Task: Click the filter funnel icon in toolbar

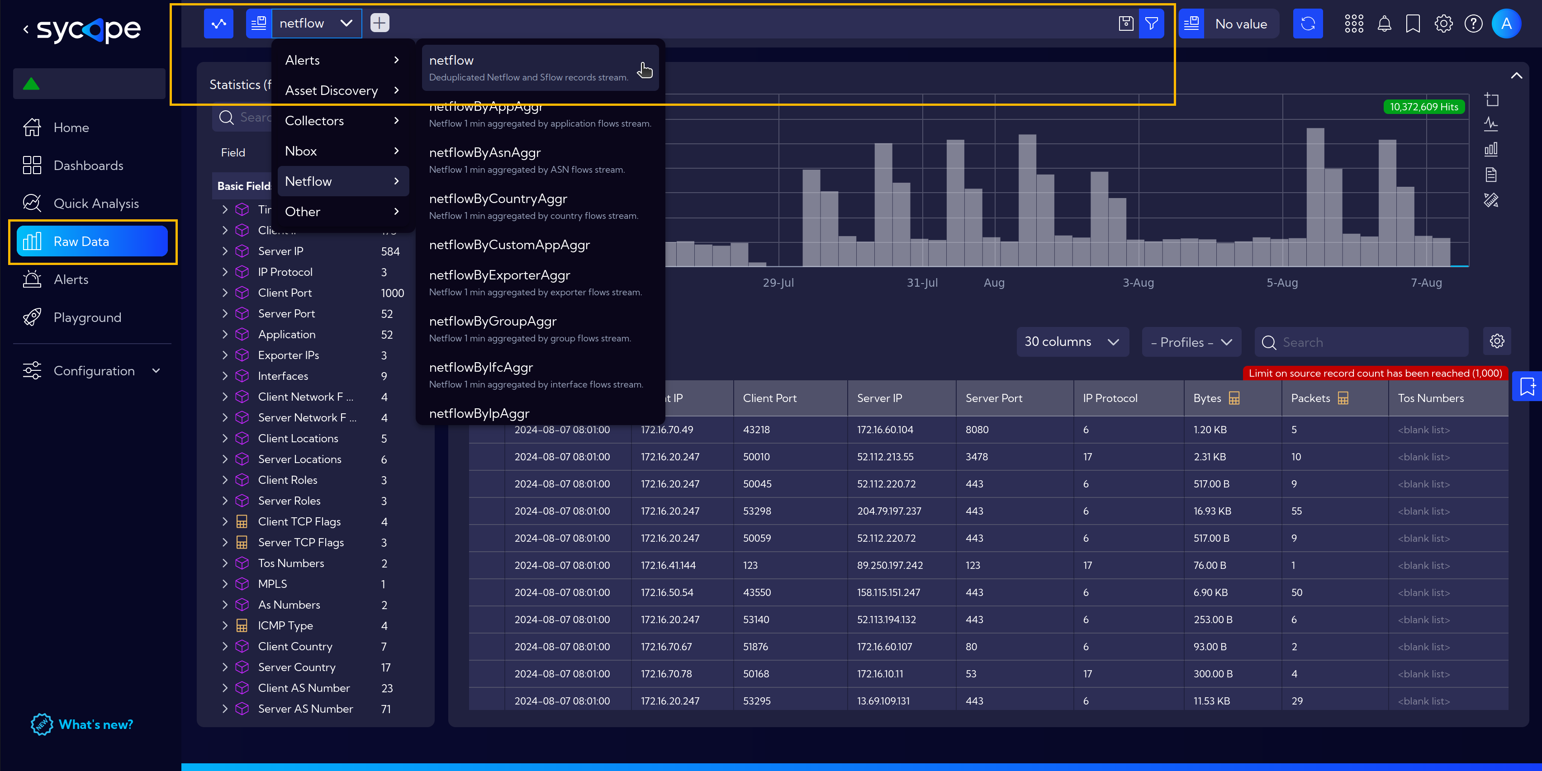Action: coord(1153,23)
